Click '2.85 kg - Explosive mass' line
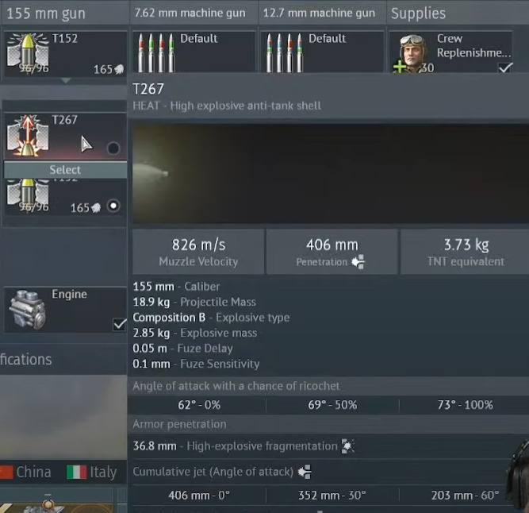Screen dimensions: 529x513 click(x=195, y=333)
